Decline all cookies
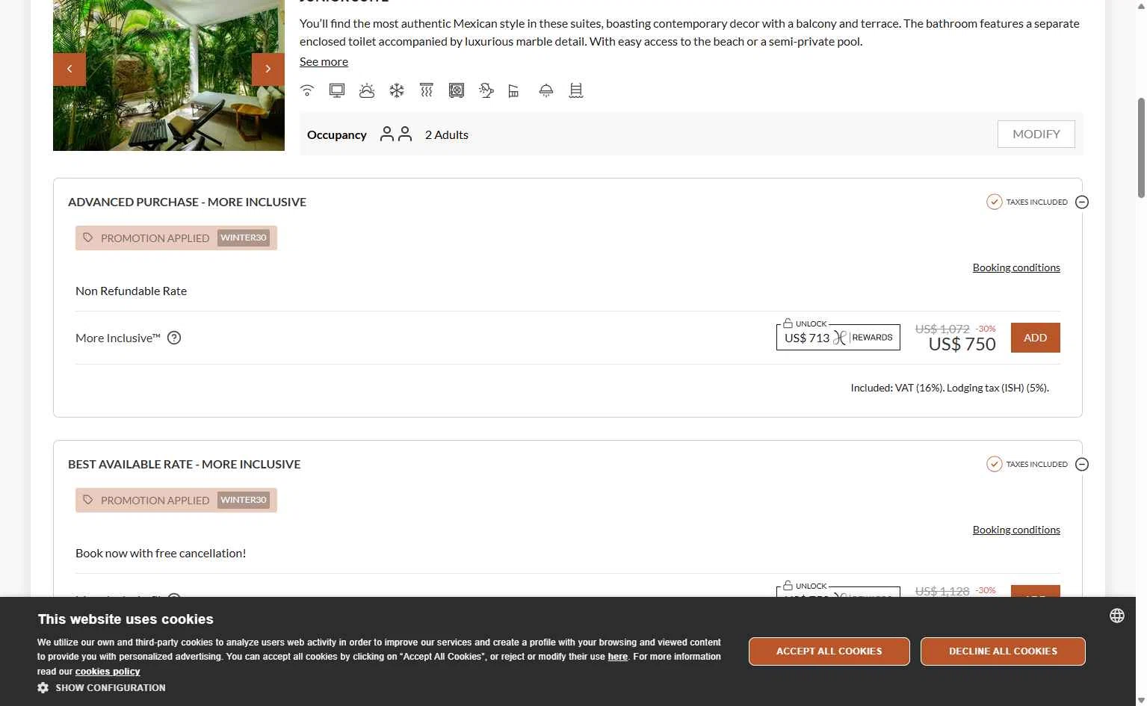The width and height of the screenshot is (1147, 706). (x=1003, y=651)
